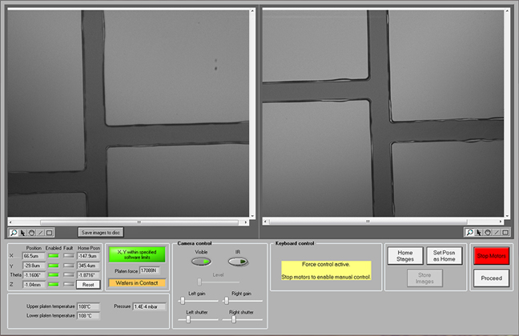The height and width of the screenshot is (336, 519).
Task: Toggle the Visible camera switch
Action: [x=202, y=261]
